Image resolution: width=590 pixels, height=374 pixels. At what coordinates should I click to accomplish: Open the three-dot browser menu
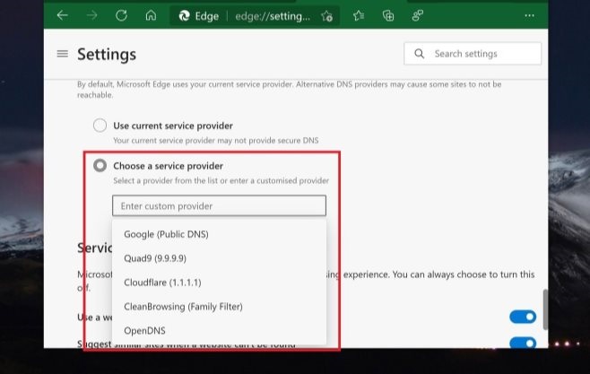[x=529, y=15]
